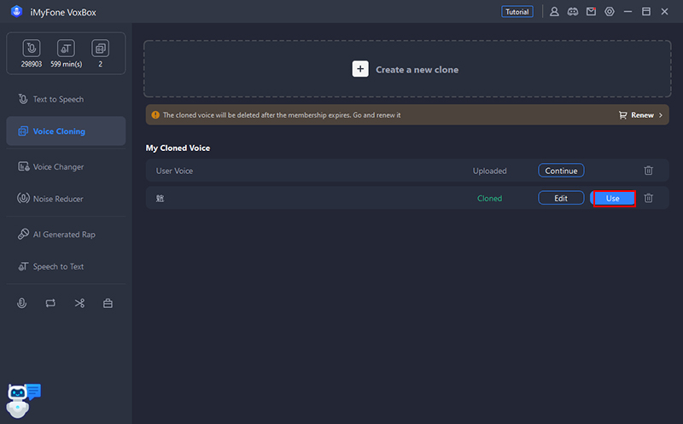Click the audio convert loop icon
Image resolution: width=683 pixels, height=424 pixels.
tap(50, 303)
